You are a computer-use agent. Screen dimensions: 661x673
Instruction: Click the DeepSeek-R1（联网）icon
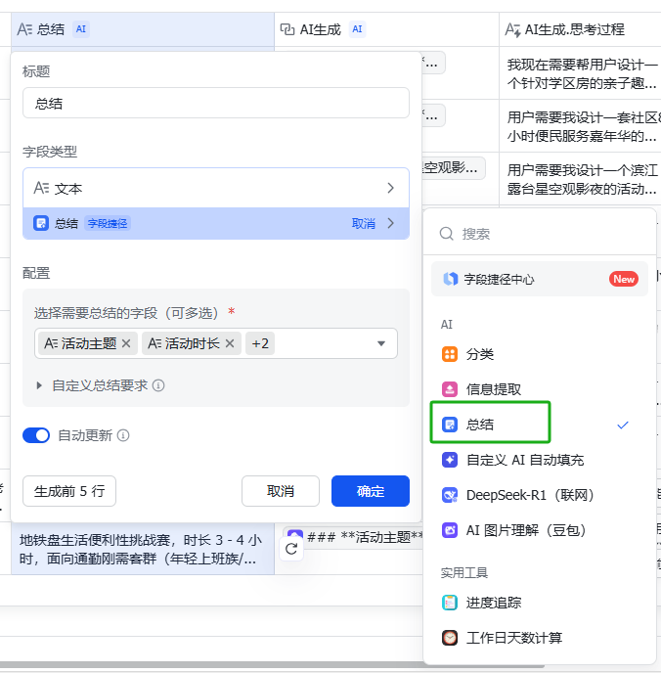450,495
